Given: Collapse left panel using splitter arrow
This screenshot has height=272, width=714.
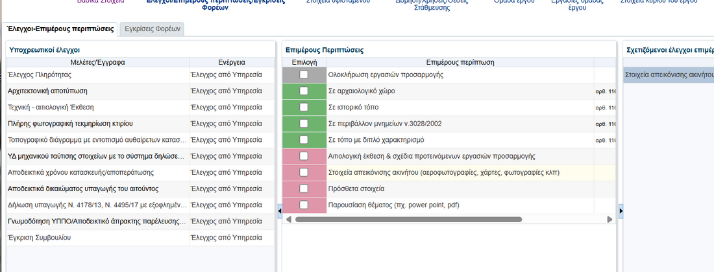Looking at the screenshot, I should tap(279, 210).
